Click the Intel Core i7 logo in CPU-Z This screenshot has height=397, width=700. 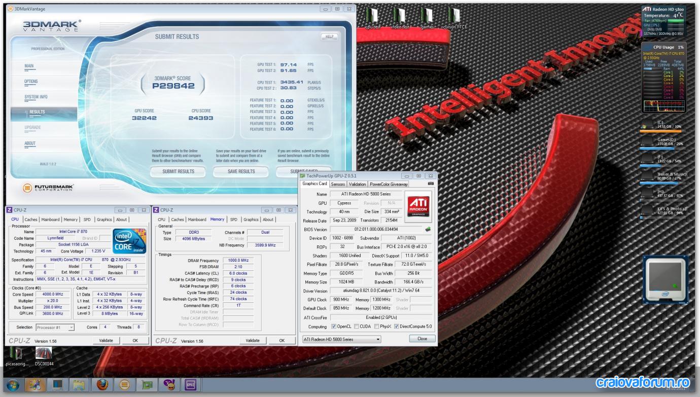(x=129, y=241)
